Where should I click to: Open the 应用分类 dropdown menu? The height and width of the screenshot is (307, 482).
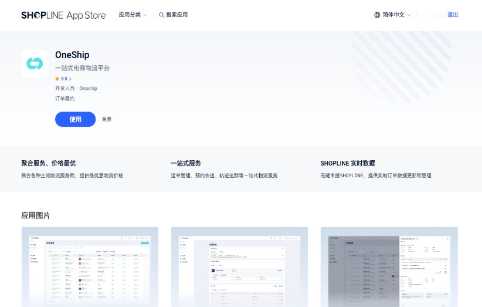coord(133,15)
